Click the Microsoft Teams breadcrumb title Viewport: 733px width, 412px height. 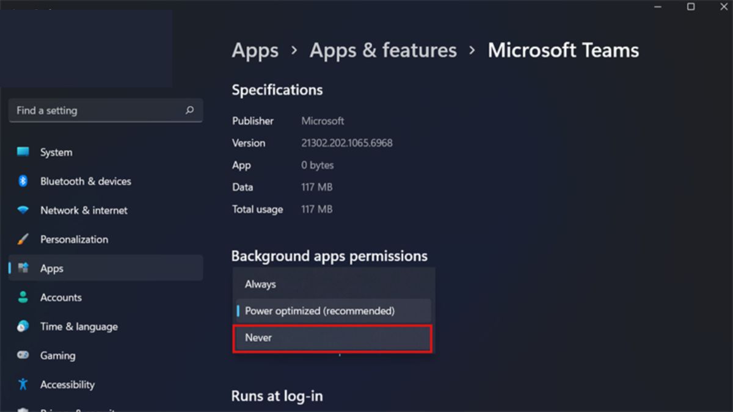pos(563,50)
